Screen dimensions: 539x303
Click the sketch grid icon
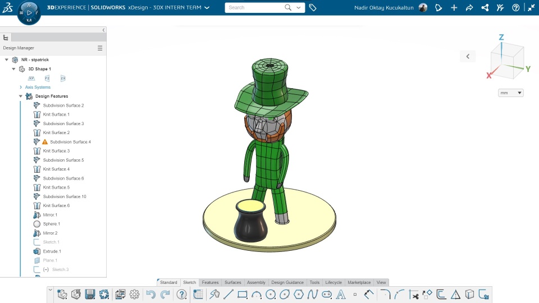coord(198,295)
